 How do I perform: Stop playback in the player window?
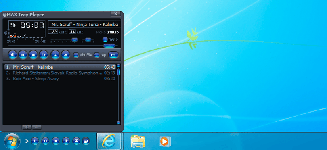(34, 55)
